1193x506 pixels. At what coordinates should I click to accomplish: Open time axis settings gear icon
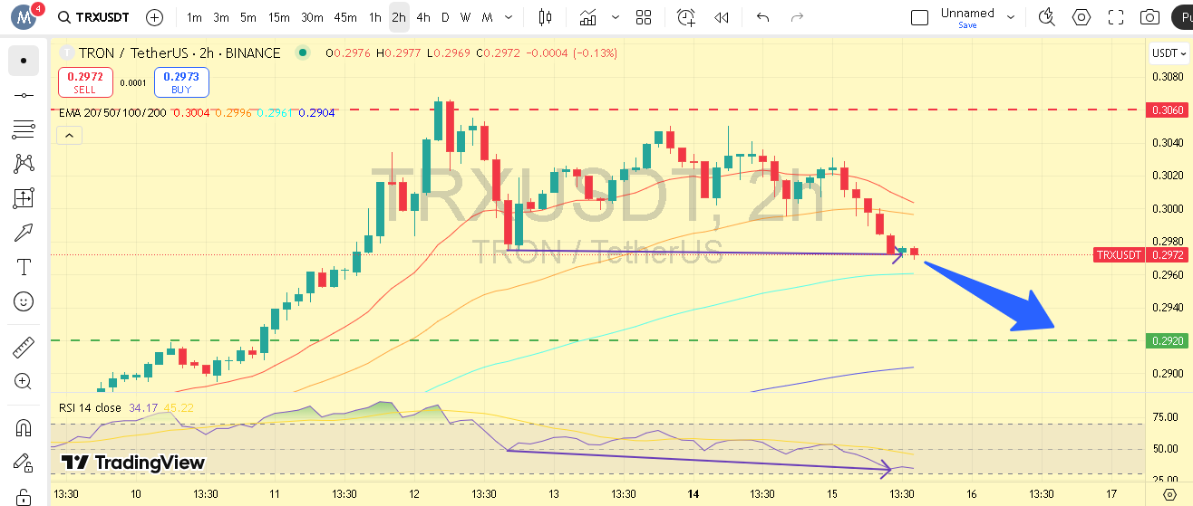(x=1170, y=494)
